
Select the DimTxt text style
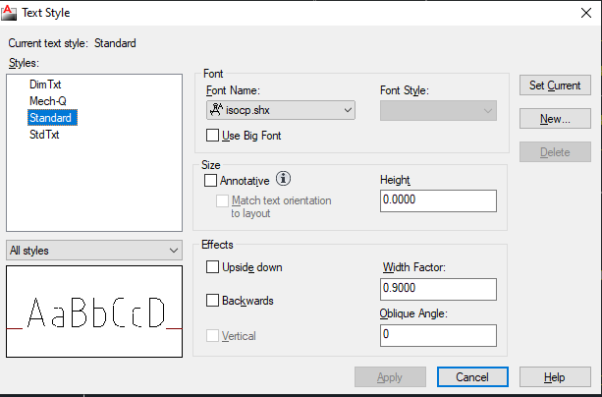(46, 85)
